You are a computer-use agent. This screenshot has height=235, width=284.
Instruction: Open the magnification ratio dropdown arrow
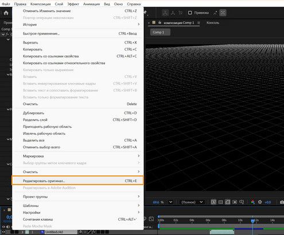(170, 202)
